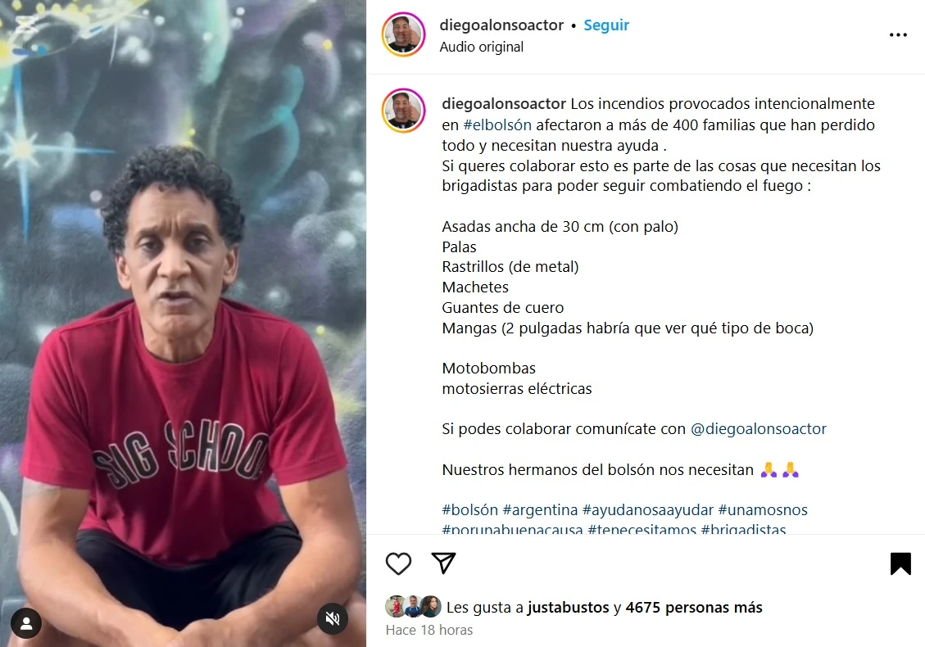The width and height of the screenshot is (925, 647).
Task: View justabustos profile from likes line
Action: tap(568, 608)
